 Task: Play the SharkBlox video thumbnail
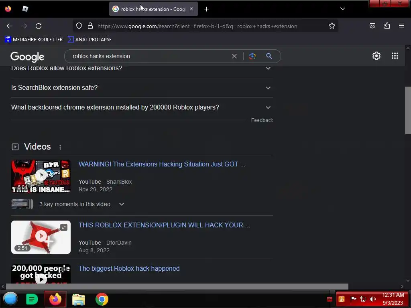(x=41, y=176)
